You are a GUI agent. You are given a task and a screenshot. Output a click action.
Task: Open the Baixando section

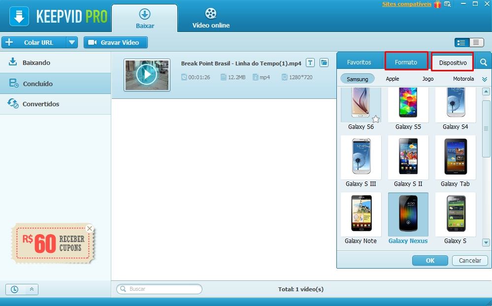pos(56,62)
